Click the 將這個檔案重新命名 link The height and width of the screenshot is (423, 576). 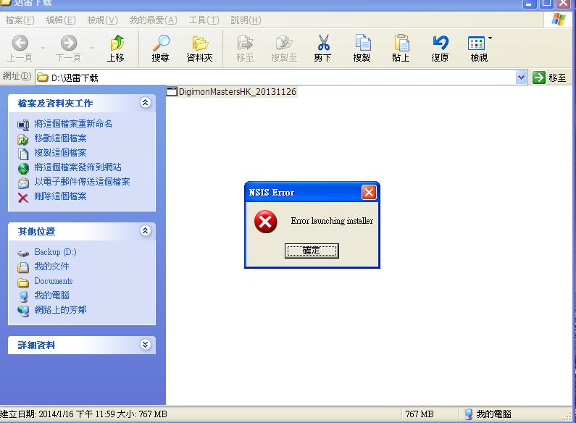[x=72, y=124]
